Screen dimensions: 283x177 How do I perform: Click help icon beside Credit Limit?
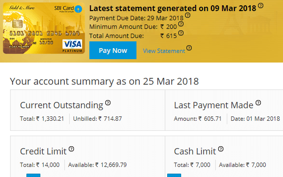click(72, 149)
